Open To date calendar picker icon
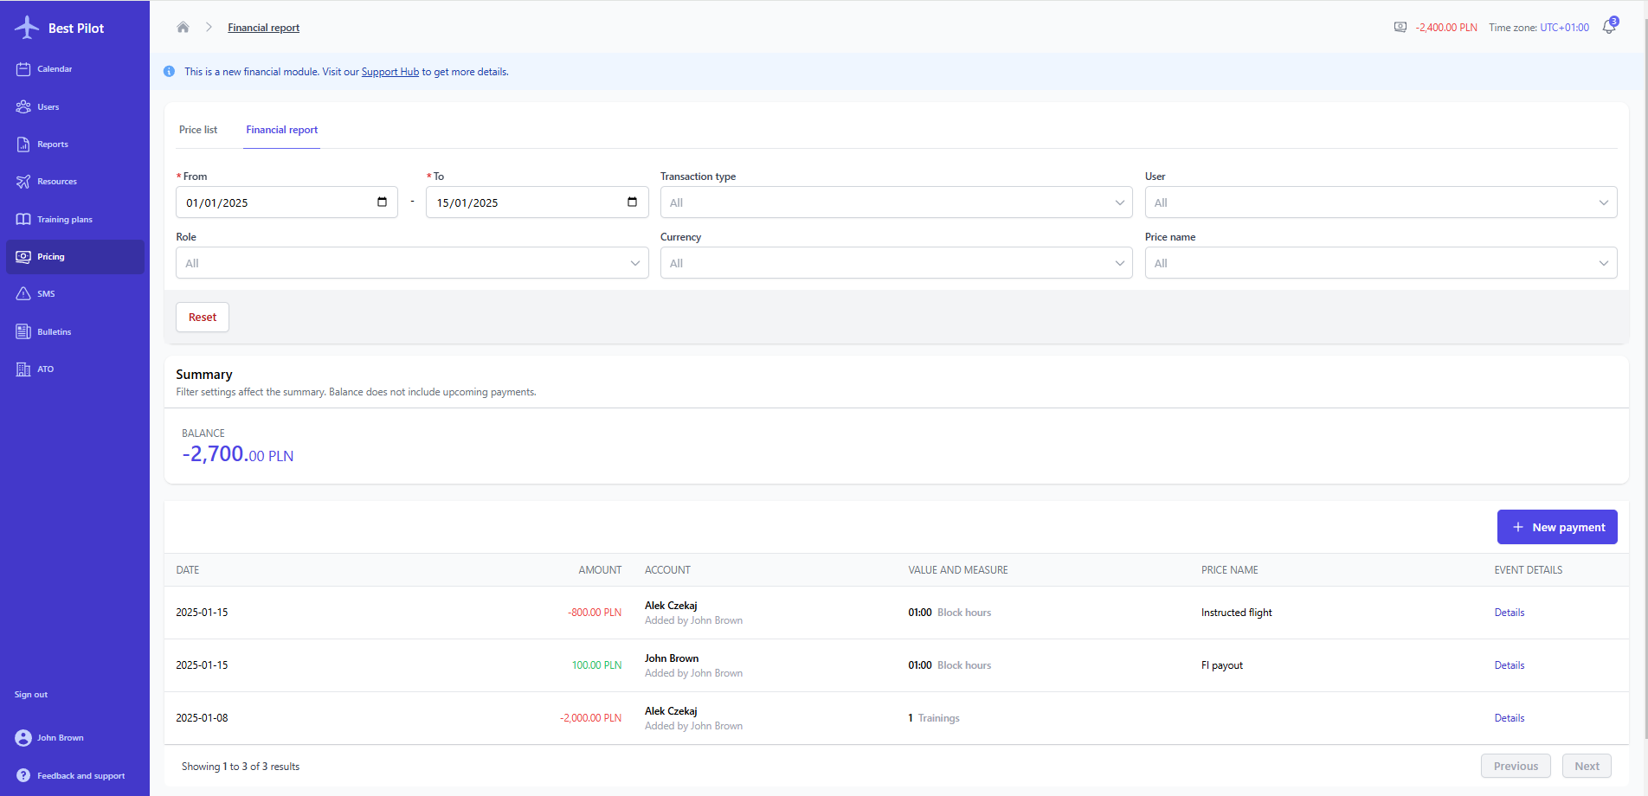The height and width of the screenshot is (796, 1648). pyautogui.click(x=632, y=202)
